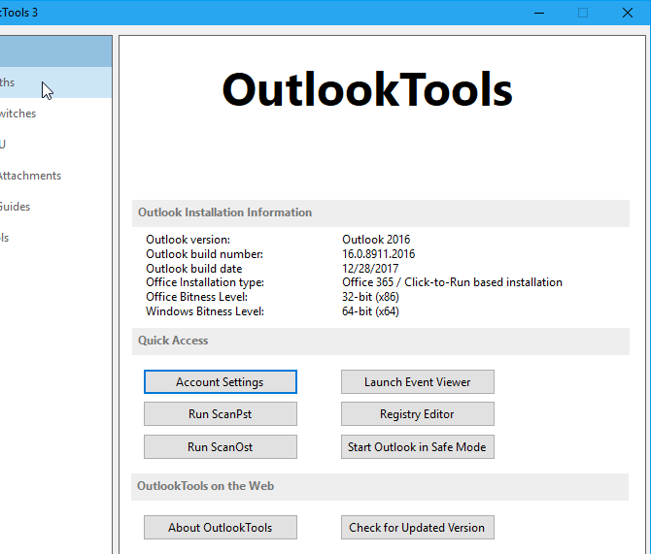Click the Quick Access section header
This screenshot has width=651, height=554.
coord(381,341)
